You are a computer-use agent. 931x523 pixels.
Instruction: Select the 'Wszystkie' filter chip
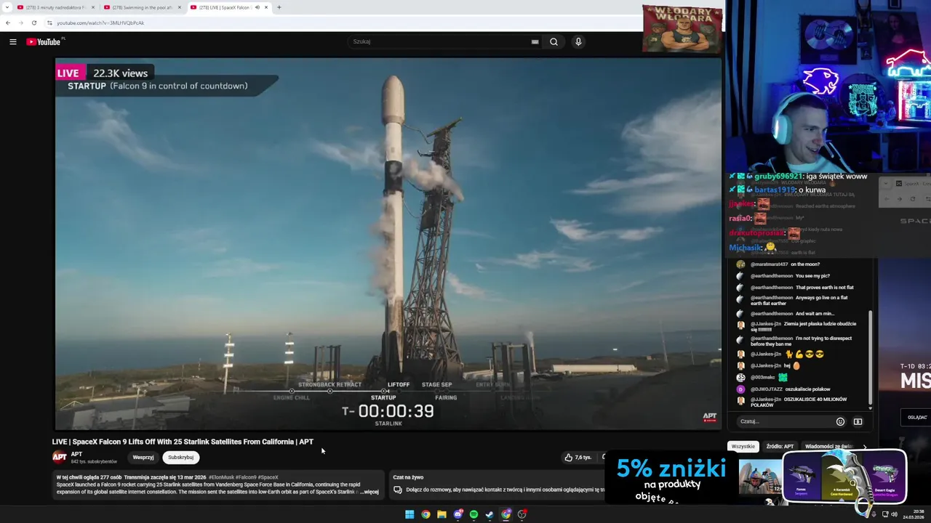tap(743, 446)
